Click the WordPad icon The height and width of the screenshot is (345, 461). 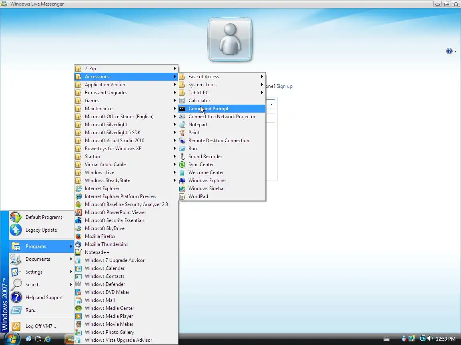pyautogui.click(x=182, y=196)
